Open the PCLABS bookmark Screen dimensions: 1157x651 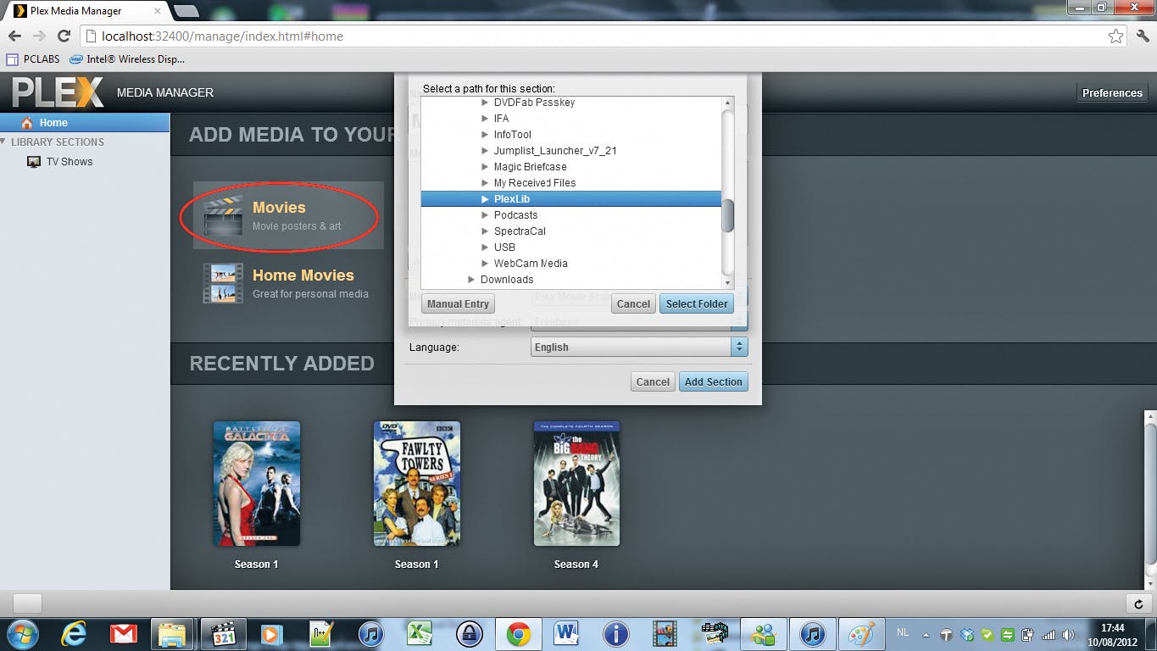[33, 59]
